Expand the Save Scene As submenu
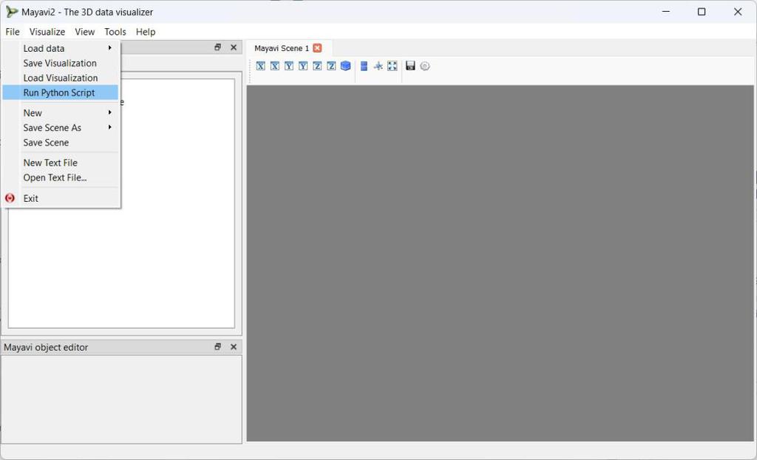Viewport: 757px width, 460px height. [x=52, y=127]
